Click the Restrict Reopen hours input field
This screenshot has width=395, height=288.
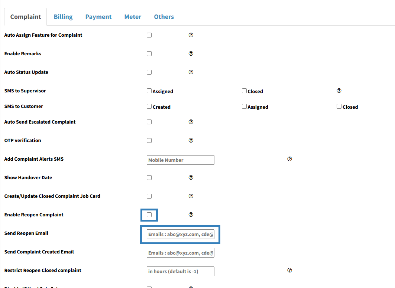click(x=181, y=271)
